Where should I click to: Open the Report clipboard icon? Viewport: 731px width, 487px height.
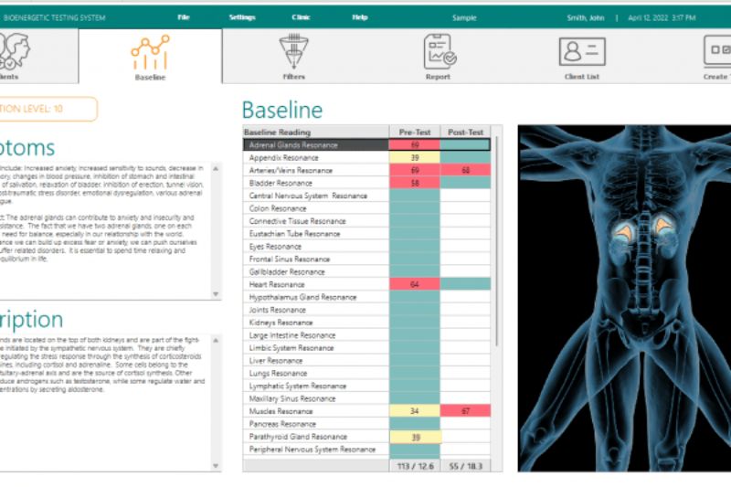click(x=439, y=51)
